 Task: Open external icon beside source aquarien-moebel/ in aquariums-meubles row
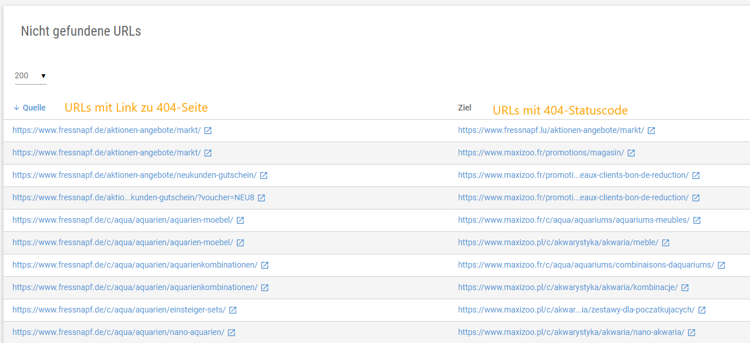(x=240, y=220)
